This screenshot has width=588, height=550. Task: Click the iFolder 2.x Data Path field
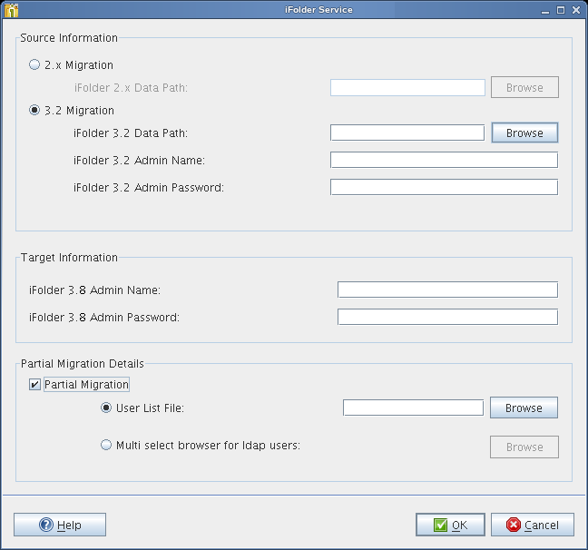pos(407,87)
